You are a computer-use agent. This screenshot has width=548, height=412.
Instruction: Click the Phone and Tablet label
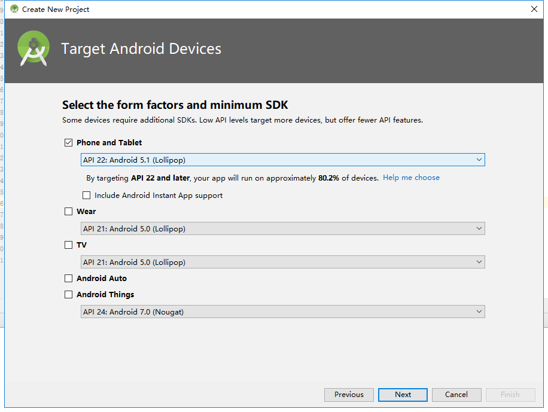(x=109, y=142)
